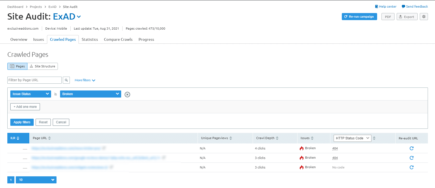Screen dimensions: 435x188
Task: Cancel the filter editing
Action: [x=61, y=122]
